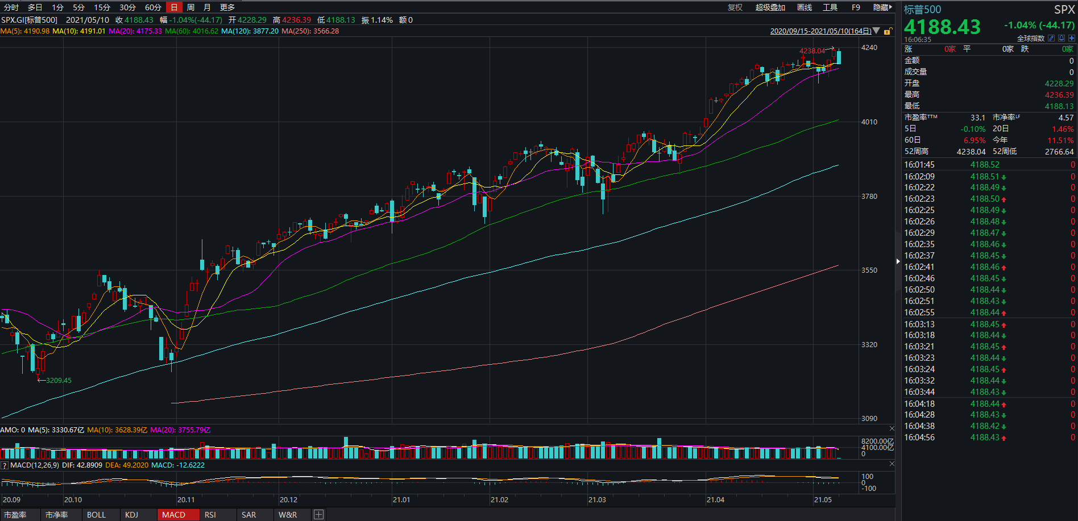Open the price alert bell icon
The image size is (1078, 521).
[x=1062, y=39]
